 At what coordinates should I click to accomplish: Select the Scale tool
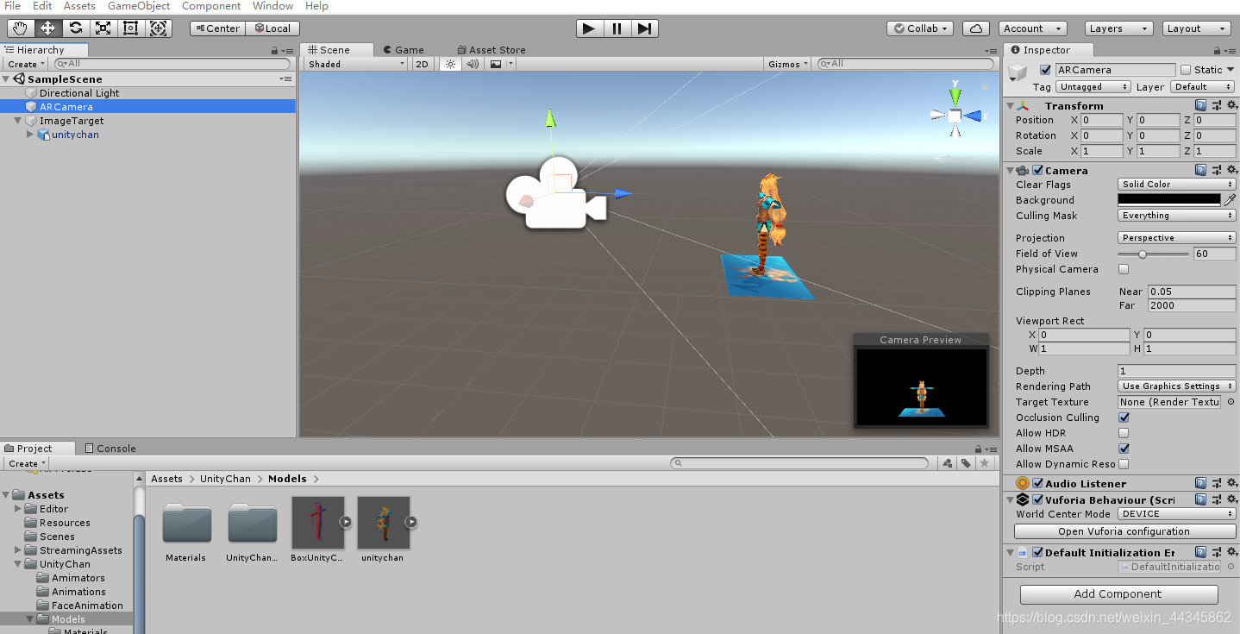[103, 28]
